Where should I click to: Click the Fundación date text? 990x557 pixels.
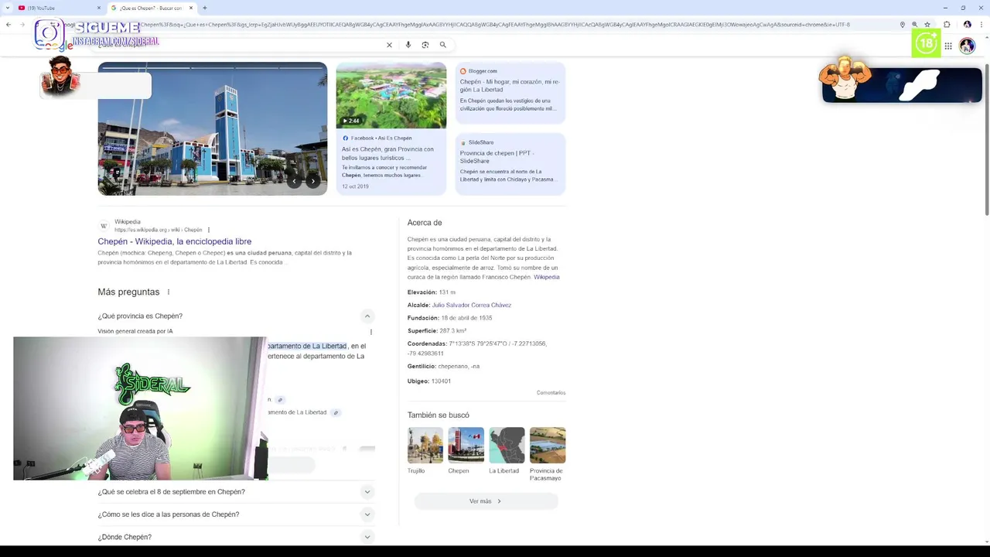coord(466,318)
